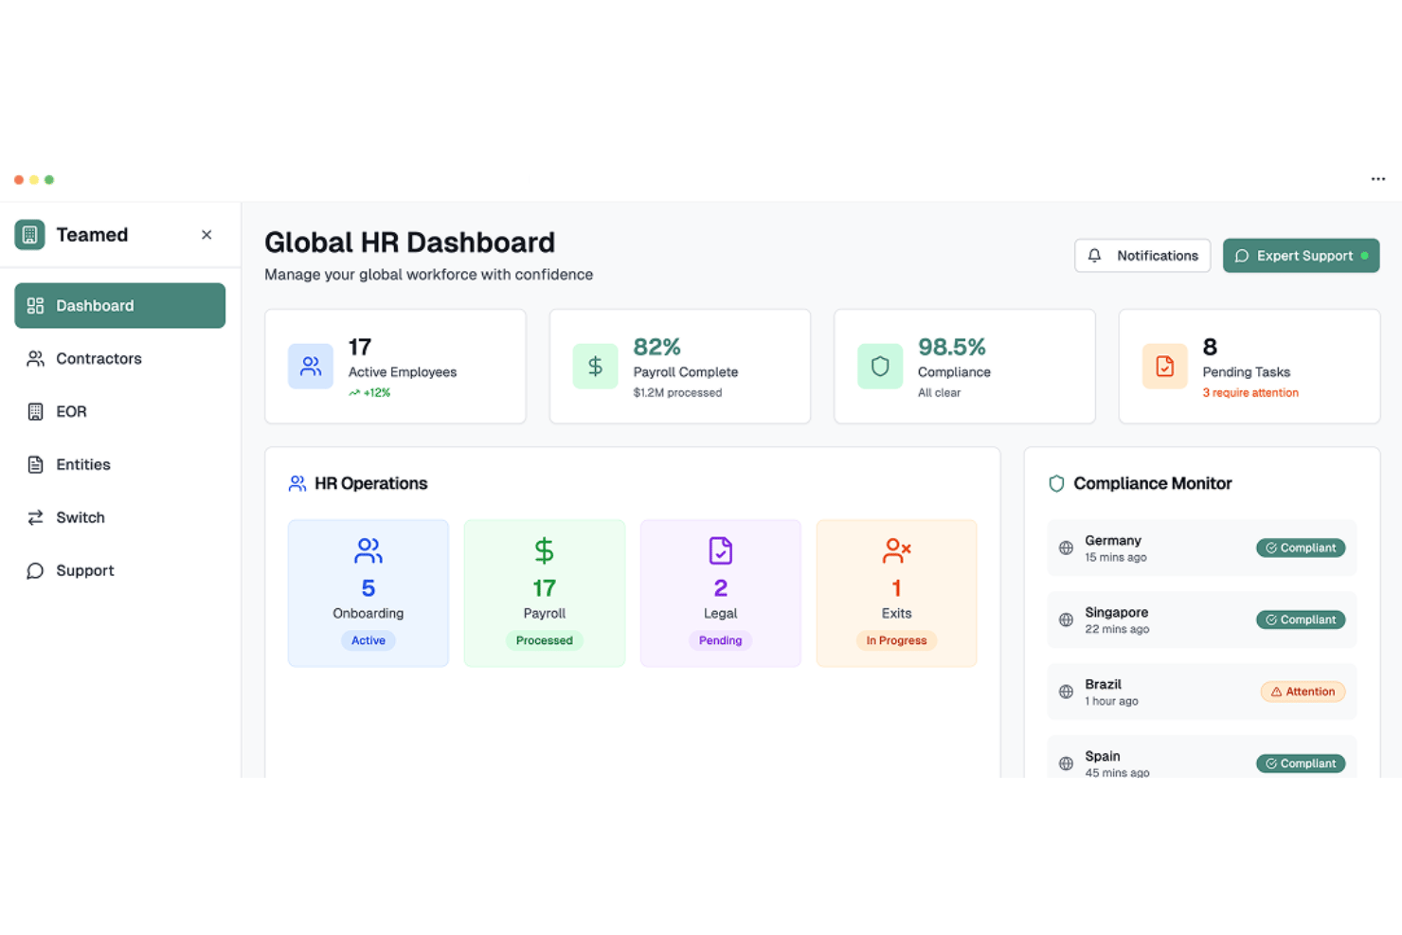Open the Entities section
The image size is (1402, 935).
pos(119,464)
